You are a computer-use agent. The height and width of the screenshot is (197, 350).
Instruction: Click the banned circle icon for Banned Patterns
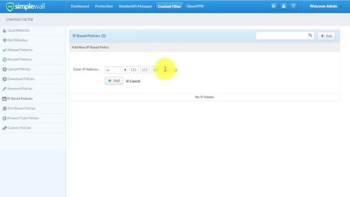click(x=4, y=60)
